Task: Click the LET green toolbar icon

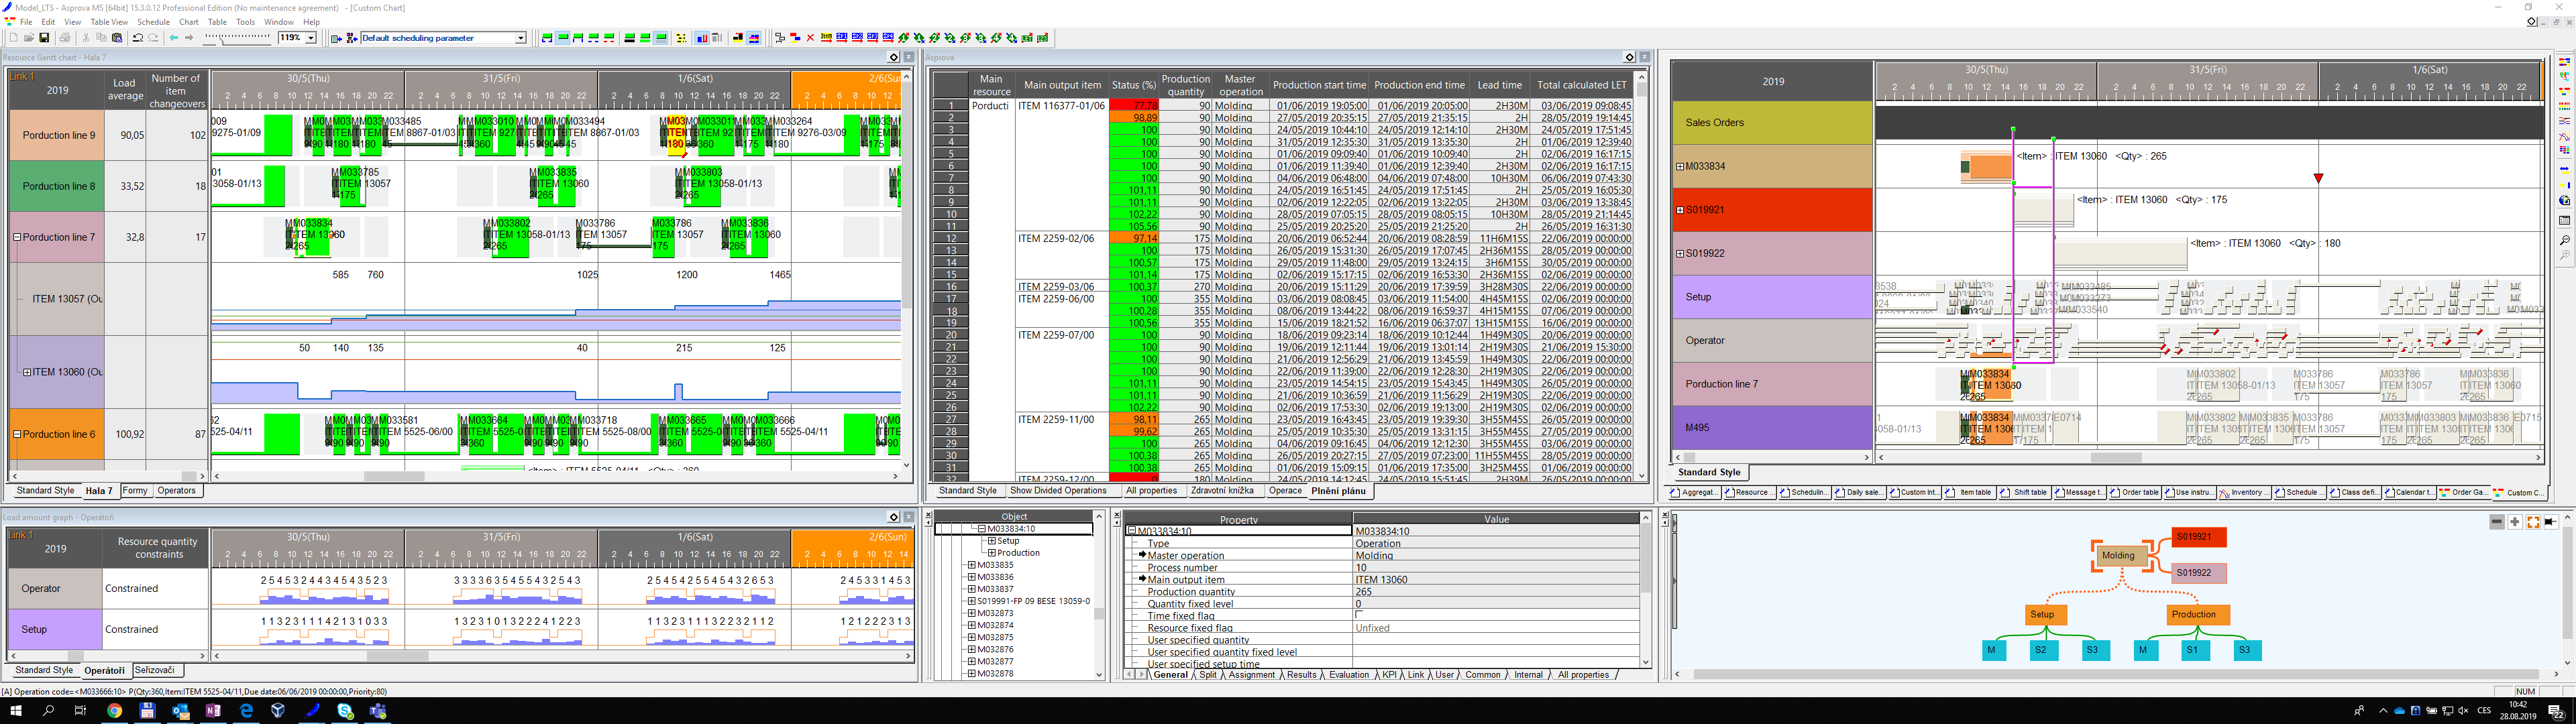Action: click(x=1028, y=38)
